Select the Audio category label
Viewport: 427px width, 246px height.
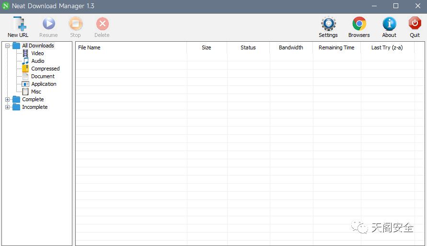click(38, 61)
